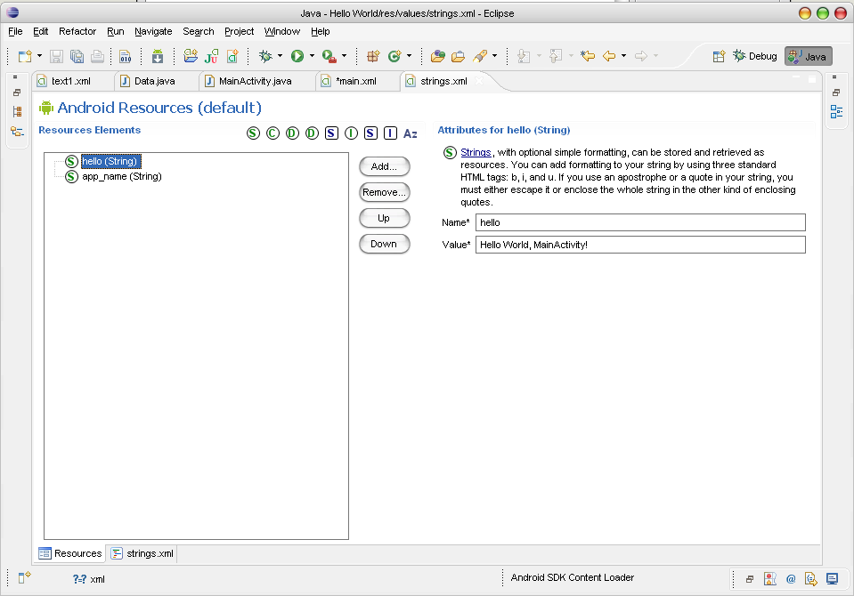
Task: Click the Hierarchy icon in left sidebar
Action: point(17,112)
